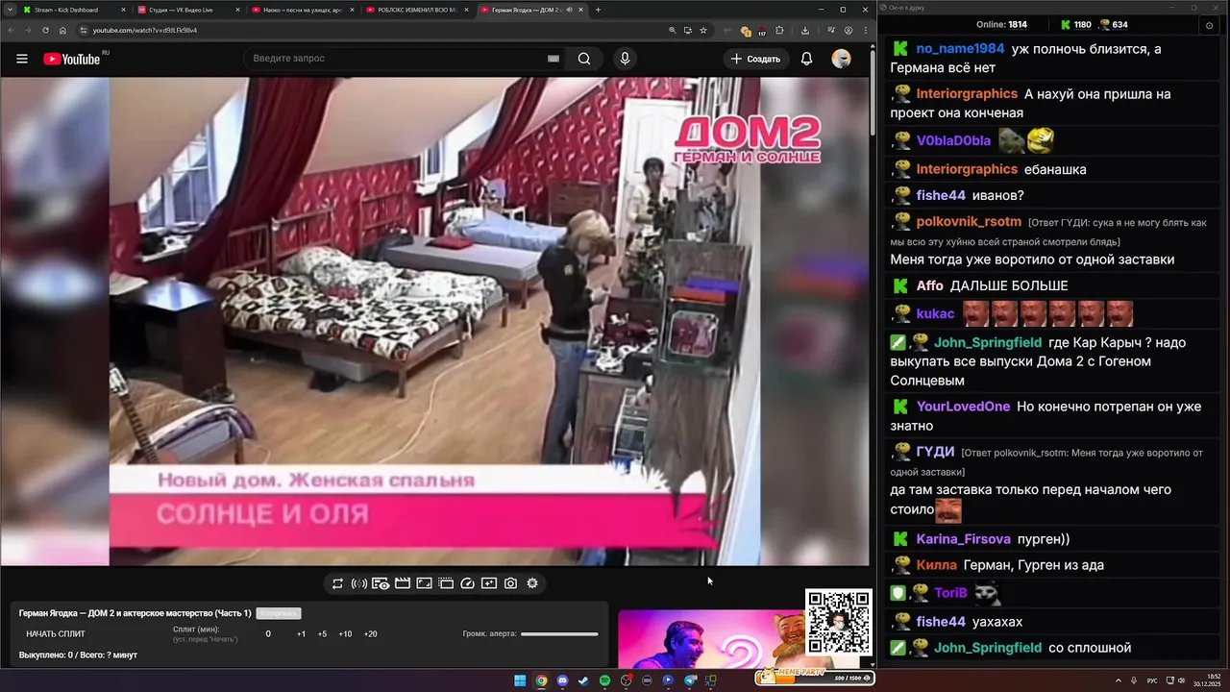
Task: Switch to the Студия — VK Видео Live tab
Action: pyautogui.click(x=187, y=10)
